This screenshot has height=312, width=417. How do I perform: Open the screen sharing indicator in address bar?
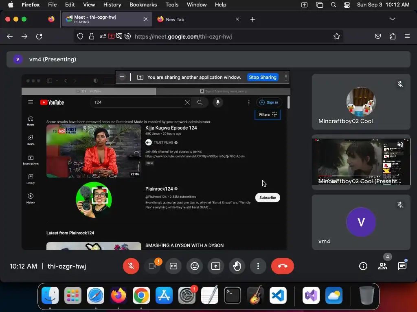pyautogui.click(x=111, y=36)
